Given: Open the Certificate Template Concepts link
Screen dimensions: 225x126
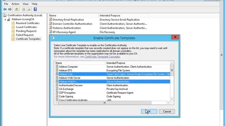Looking at the screenshot, I should point(102,57).
